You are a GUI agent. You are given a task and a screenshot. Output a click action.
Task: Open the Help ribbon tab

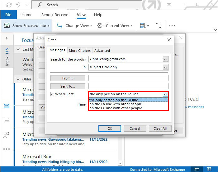tap(98, 15)
